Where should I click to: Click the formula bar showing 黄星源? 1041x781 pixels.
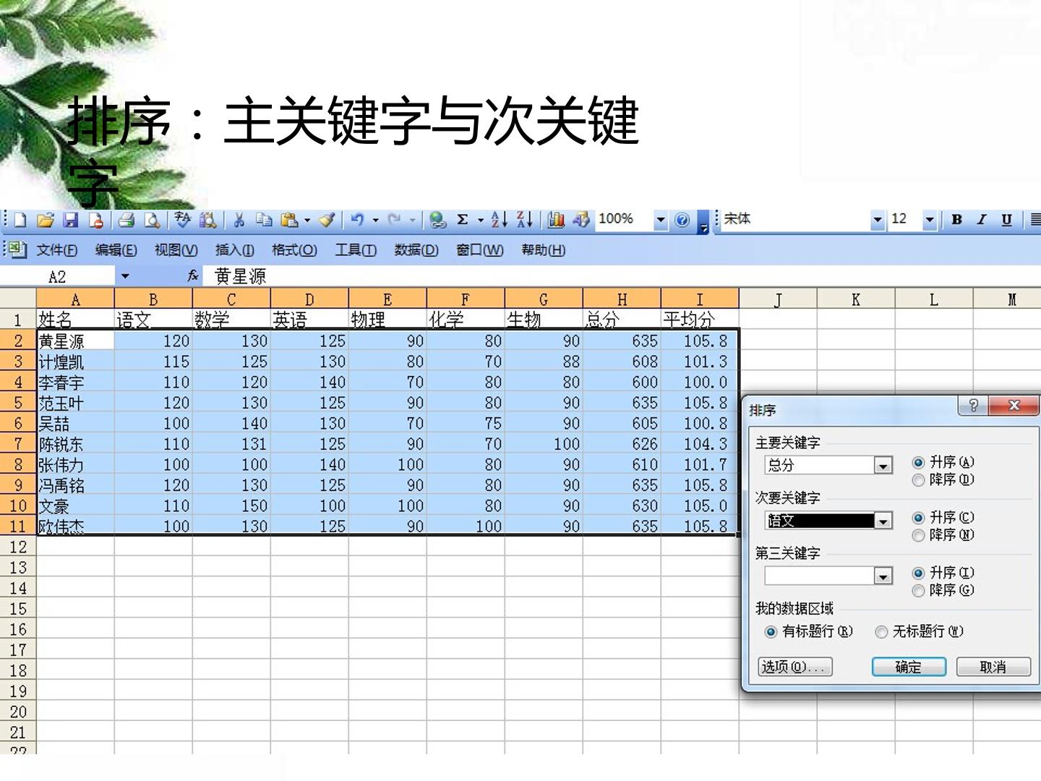[x=622, y=276]
